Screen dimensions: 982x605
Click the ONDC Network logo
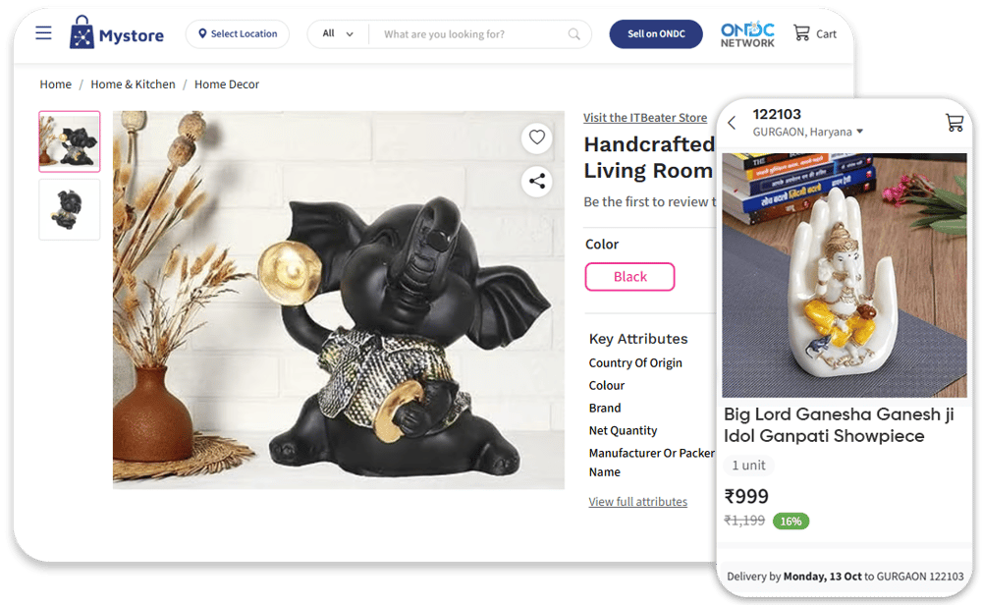coord(747,34)
